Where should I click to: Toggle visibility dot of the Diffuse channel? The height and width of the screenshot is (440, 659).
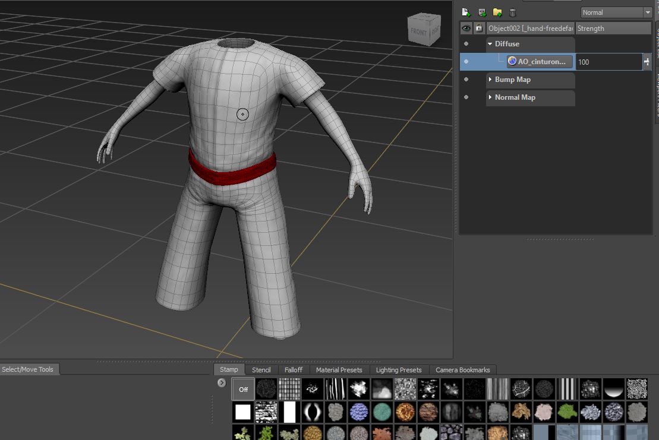click(466, 44)
